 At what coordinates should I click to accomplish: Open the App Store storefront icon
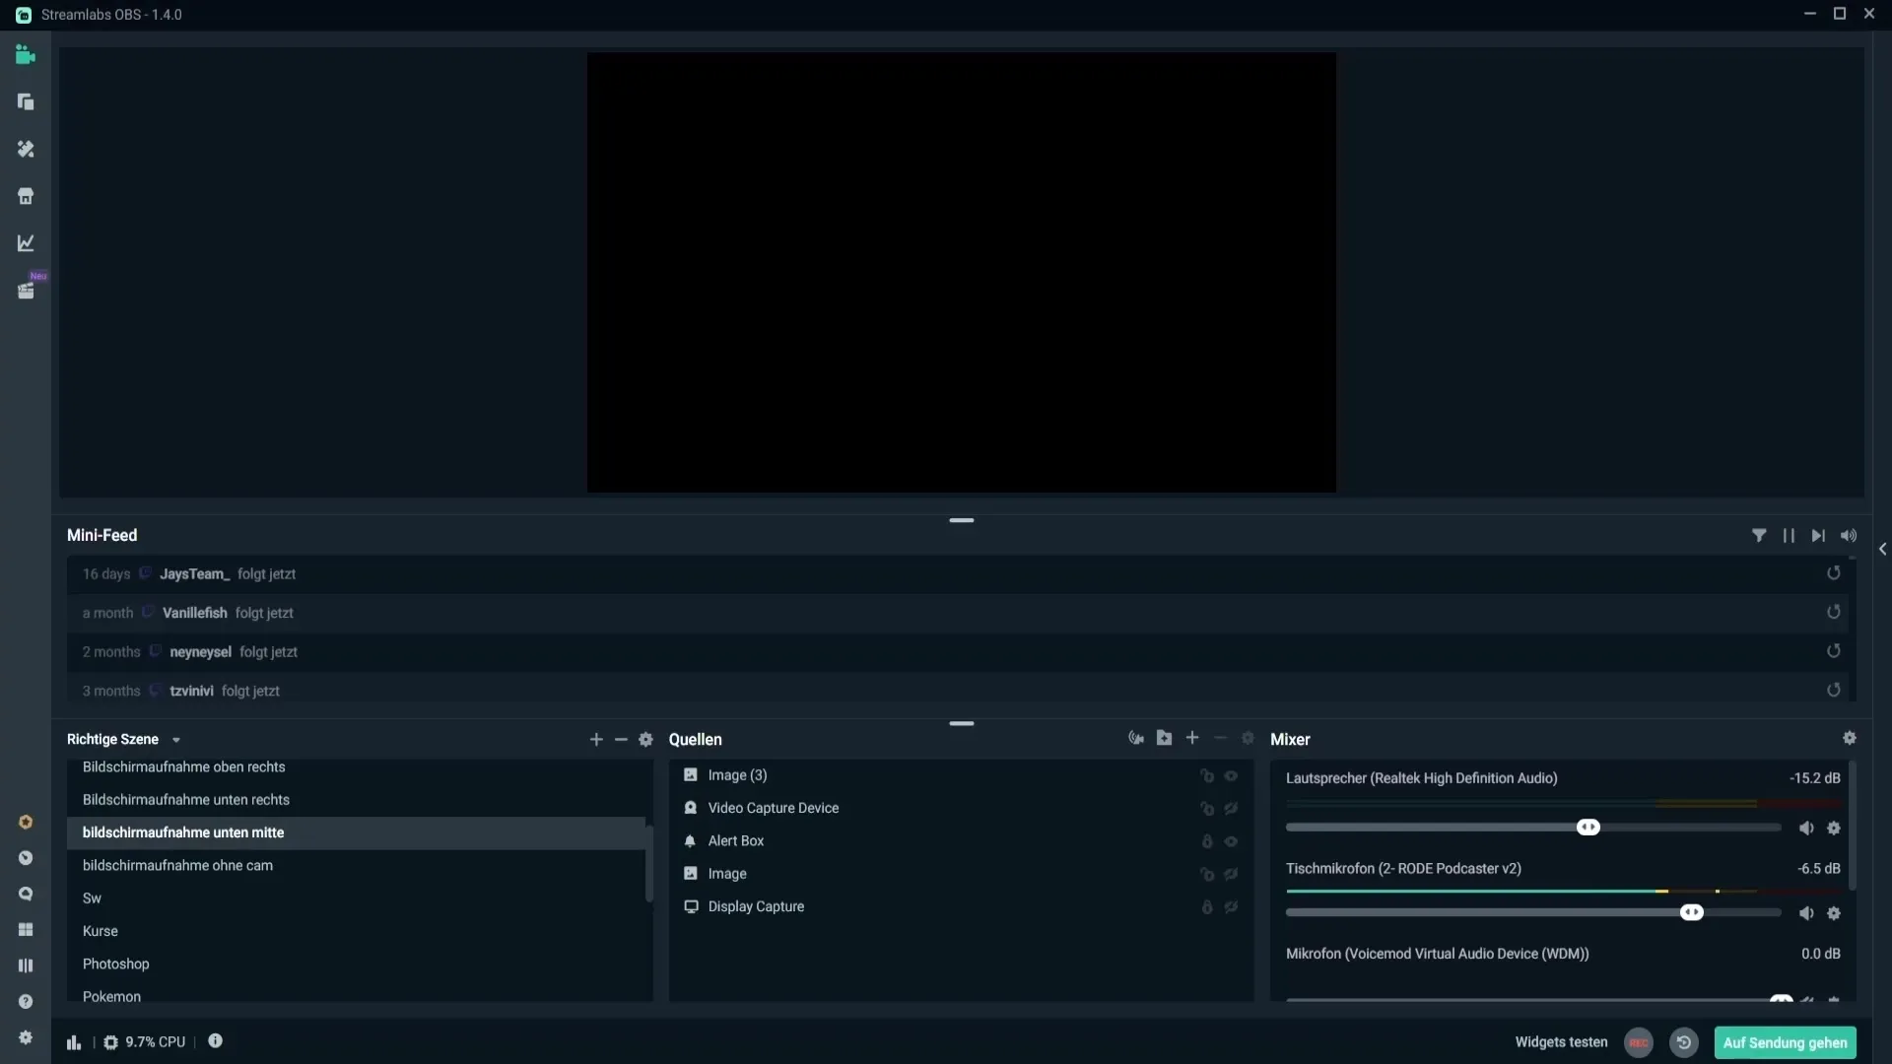tap(26, 196)
